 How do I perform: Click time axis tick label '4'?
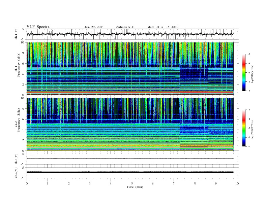(x=111, y=183)
